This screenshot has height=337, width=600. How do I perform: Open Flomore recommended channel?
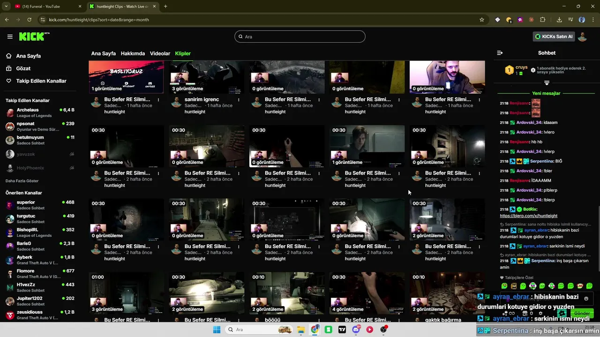(40, 274)
